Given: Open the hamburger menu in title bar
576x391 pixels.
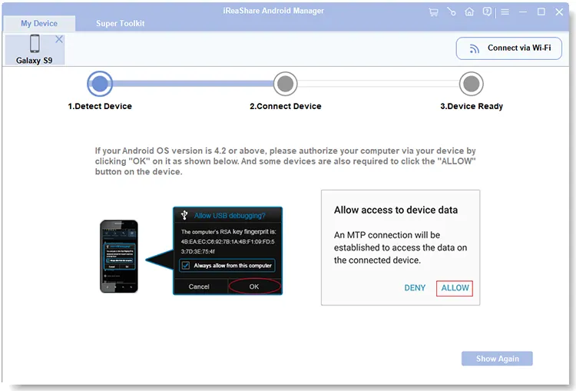Looking at the screenshot, I should (505, 12).
